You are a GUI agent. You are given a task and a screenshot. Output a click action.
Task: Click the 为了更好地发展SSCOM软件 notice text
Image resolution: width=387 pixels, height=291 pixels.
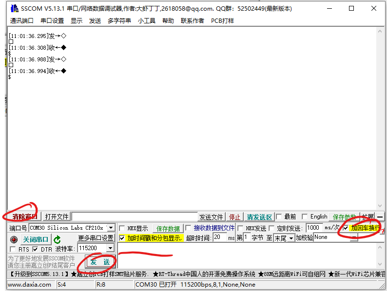[x=41, y=258]
